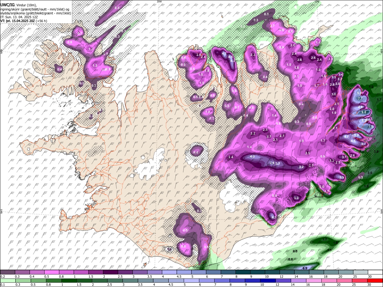383x287 pixels.
Task: Click the 4.0 value in central highlands band
Action: click(x=252, y=156)
